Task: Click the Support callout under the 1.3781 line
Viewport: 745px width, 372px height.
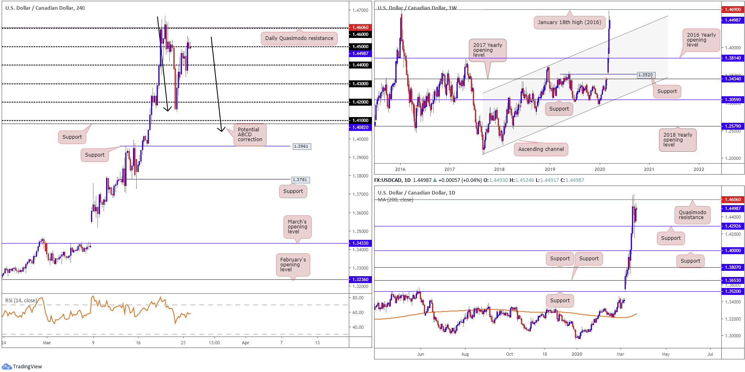Action: click(293, 191)
